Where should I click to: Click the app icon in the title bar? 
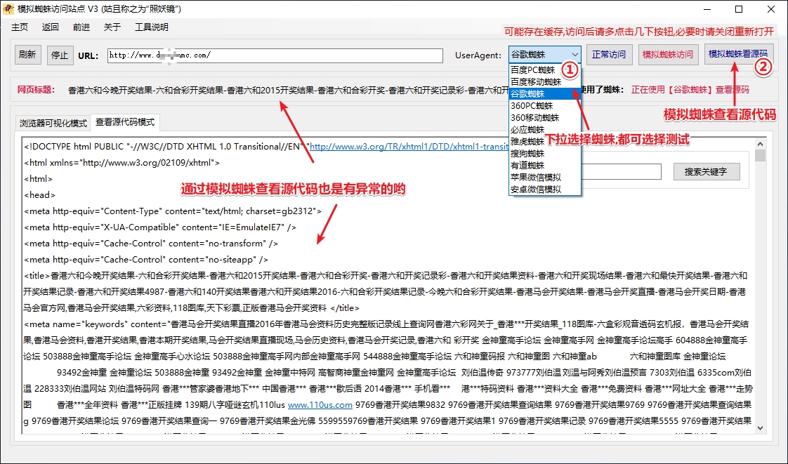pyautogui.click(x=8, y=9)
